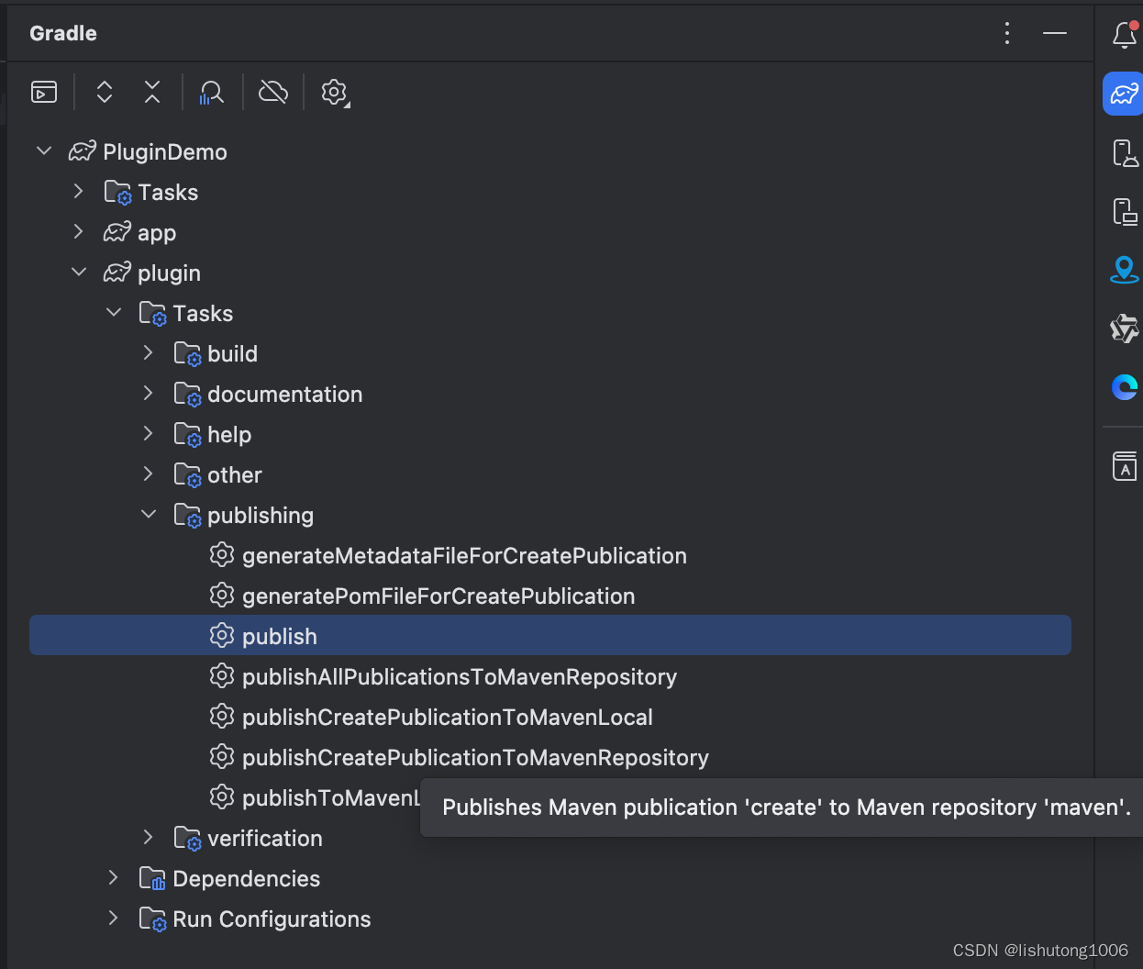Click Execute Gradle Task toolbar icon
This screenshot has width=1143, height=969.
pyautogui.click(x=44, y=92)
